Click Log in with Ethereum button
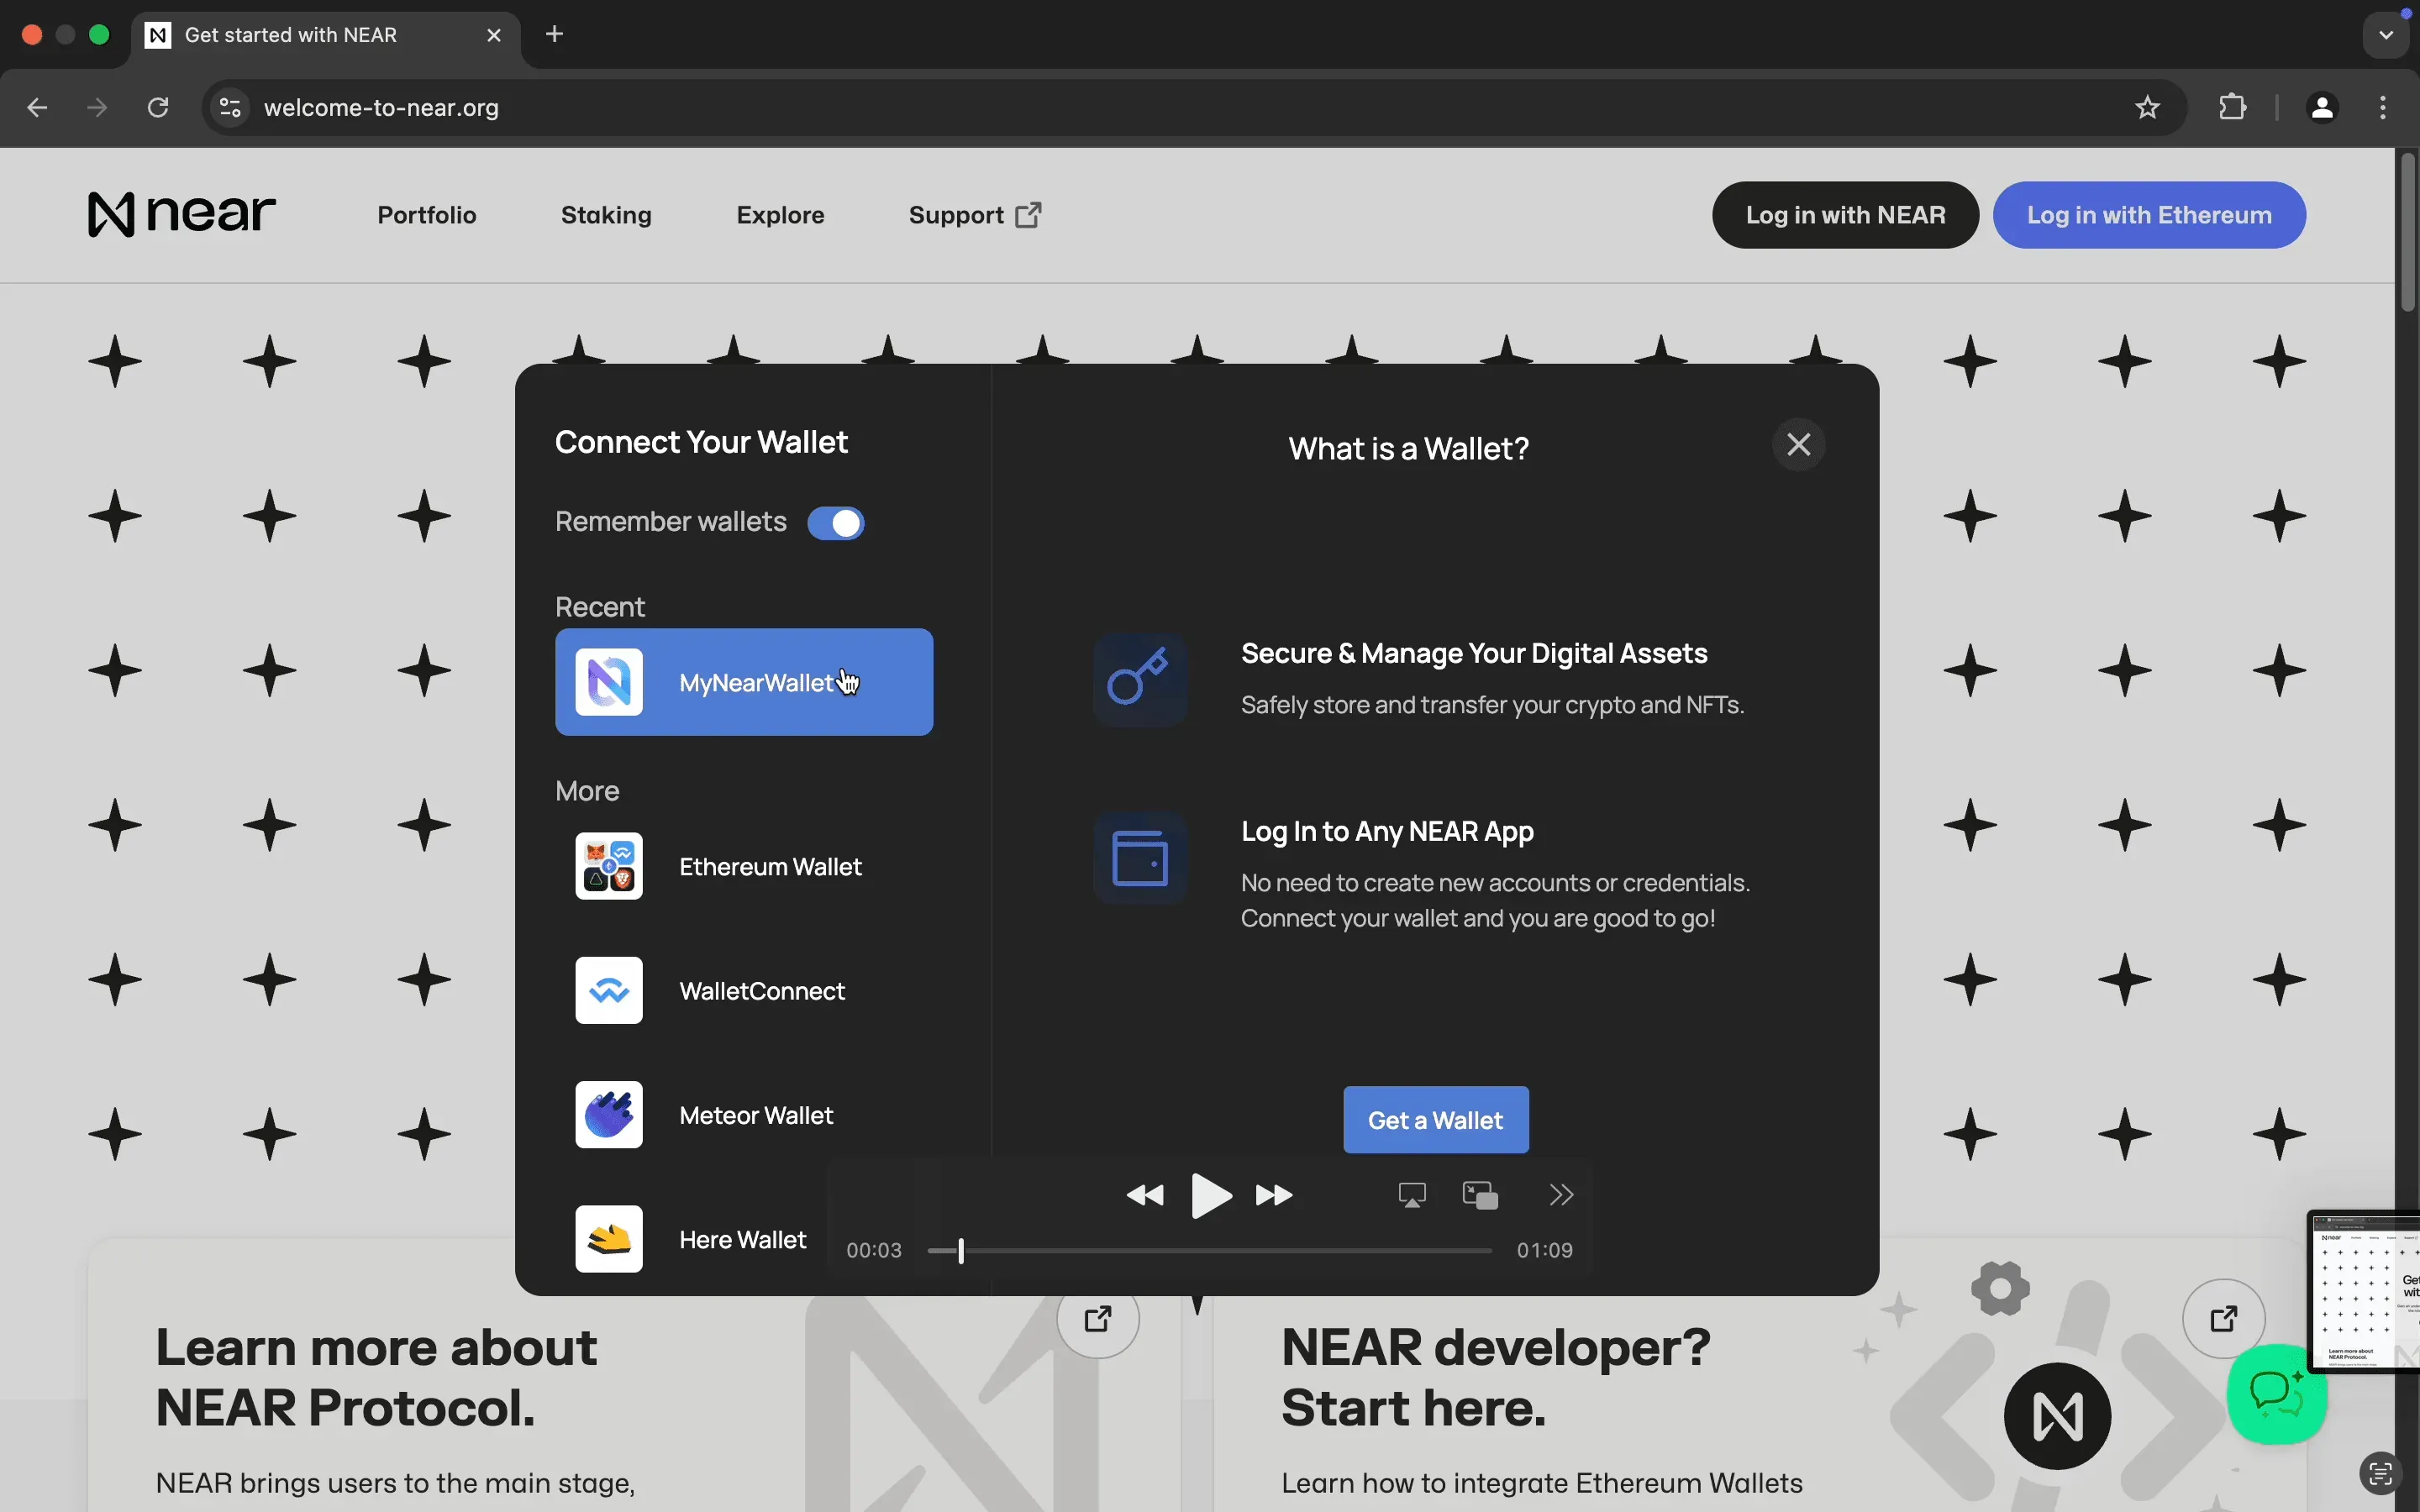This screenshot has width=2420, height=1512. tap(2149, 215)
